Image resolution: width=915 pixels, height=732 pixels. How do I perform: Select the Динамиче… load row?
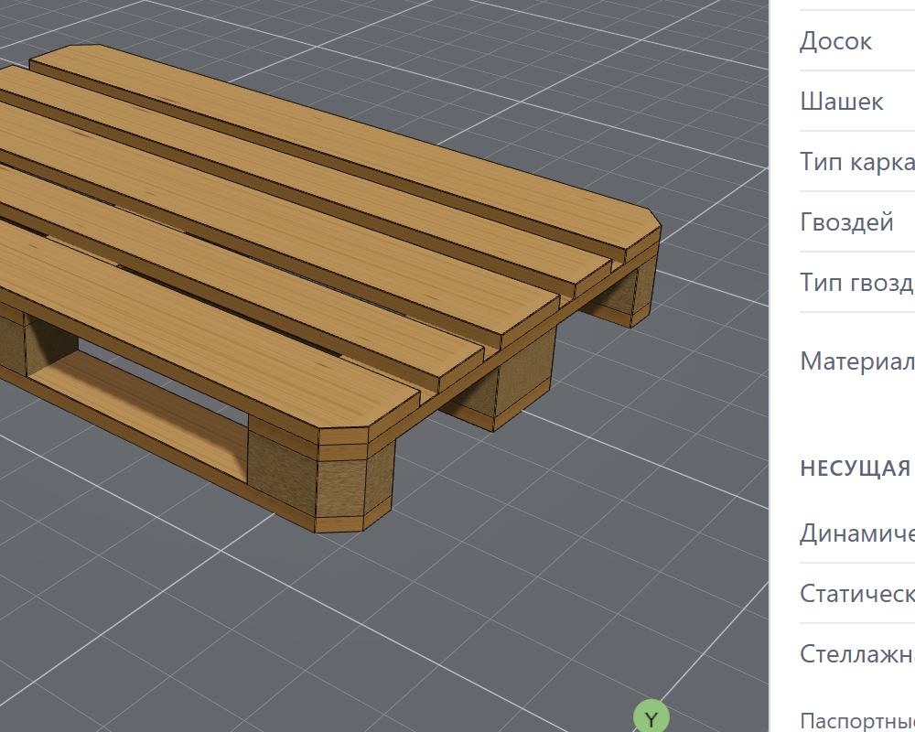click(x=857, y=533)
